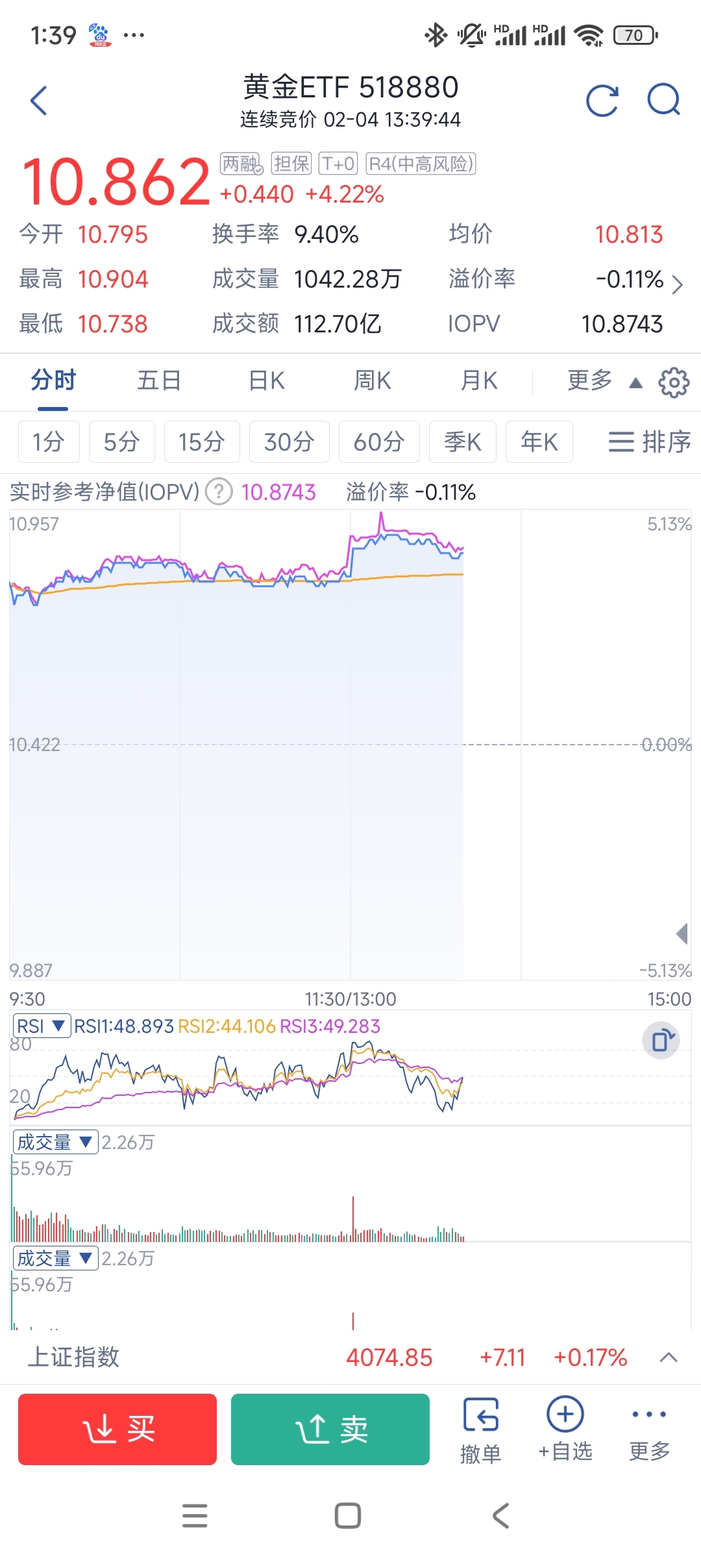Tap the landscape rotate chart icon

click(661, 1041)
